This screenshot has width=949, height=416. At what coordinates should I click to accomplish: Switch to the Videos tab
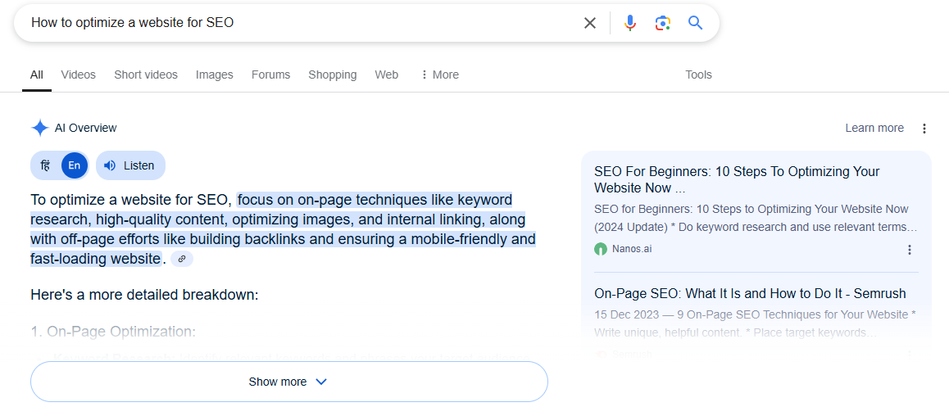click(78, 75)
